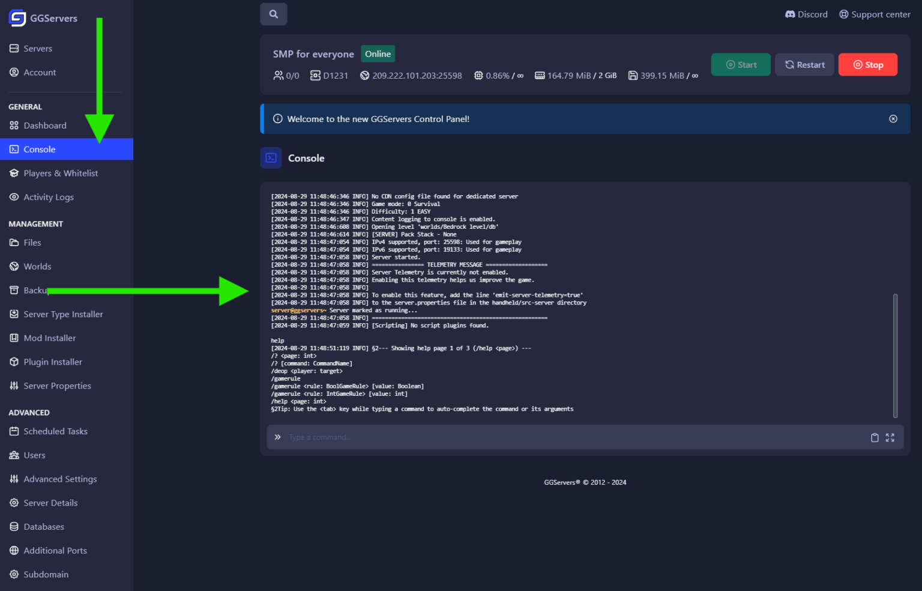Click the command input field

point(540,437)
